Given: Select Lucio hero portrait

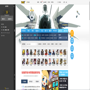Looking at the screenshot, I should 61,61.
